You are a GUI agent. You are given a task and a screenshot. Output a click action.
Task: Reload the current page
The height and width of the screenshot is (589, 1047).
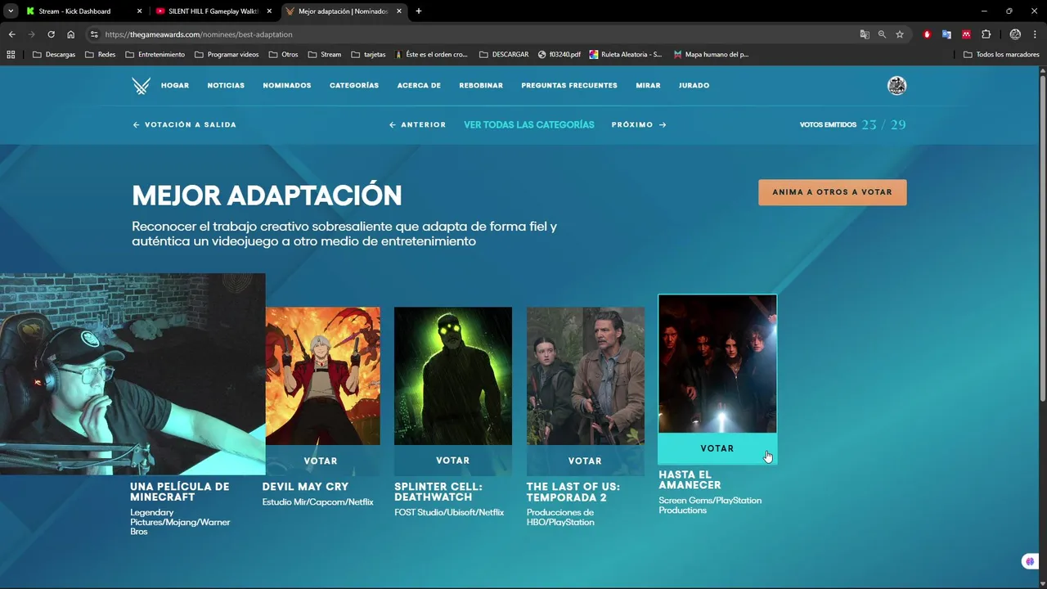point(51,34)
